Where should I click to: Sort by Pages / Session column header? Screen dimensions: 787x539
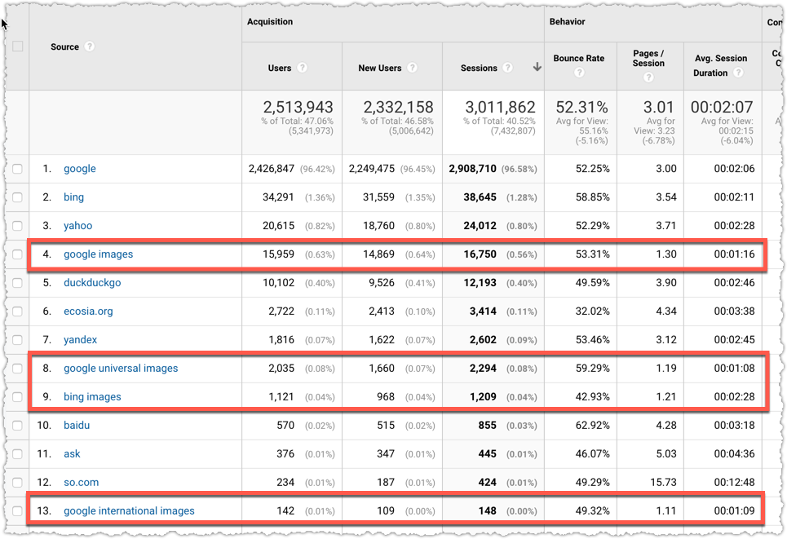[x=648, y=58]
